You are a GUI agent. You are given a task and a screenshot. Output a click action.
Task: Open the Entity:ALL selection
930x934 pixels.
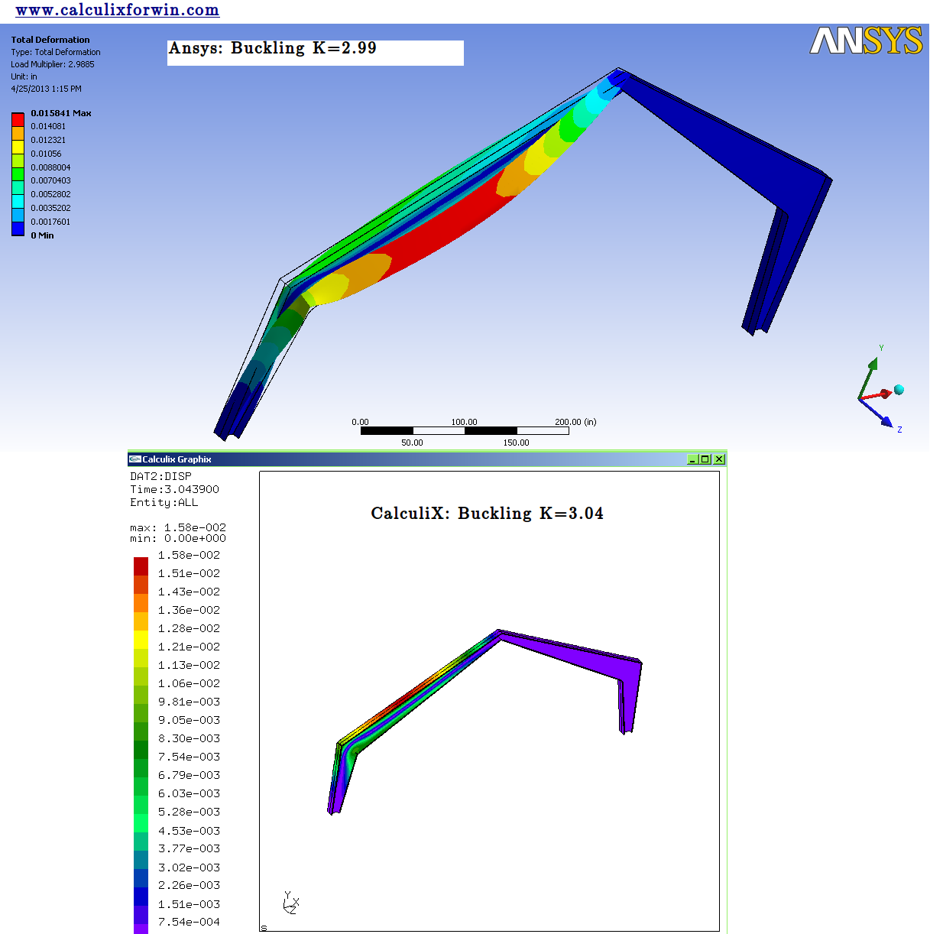(x=163, y=502)
